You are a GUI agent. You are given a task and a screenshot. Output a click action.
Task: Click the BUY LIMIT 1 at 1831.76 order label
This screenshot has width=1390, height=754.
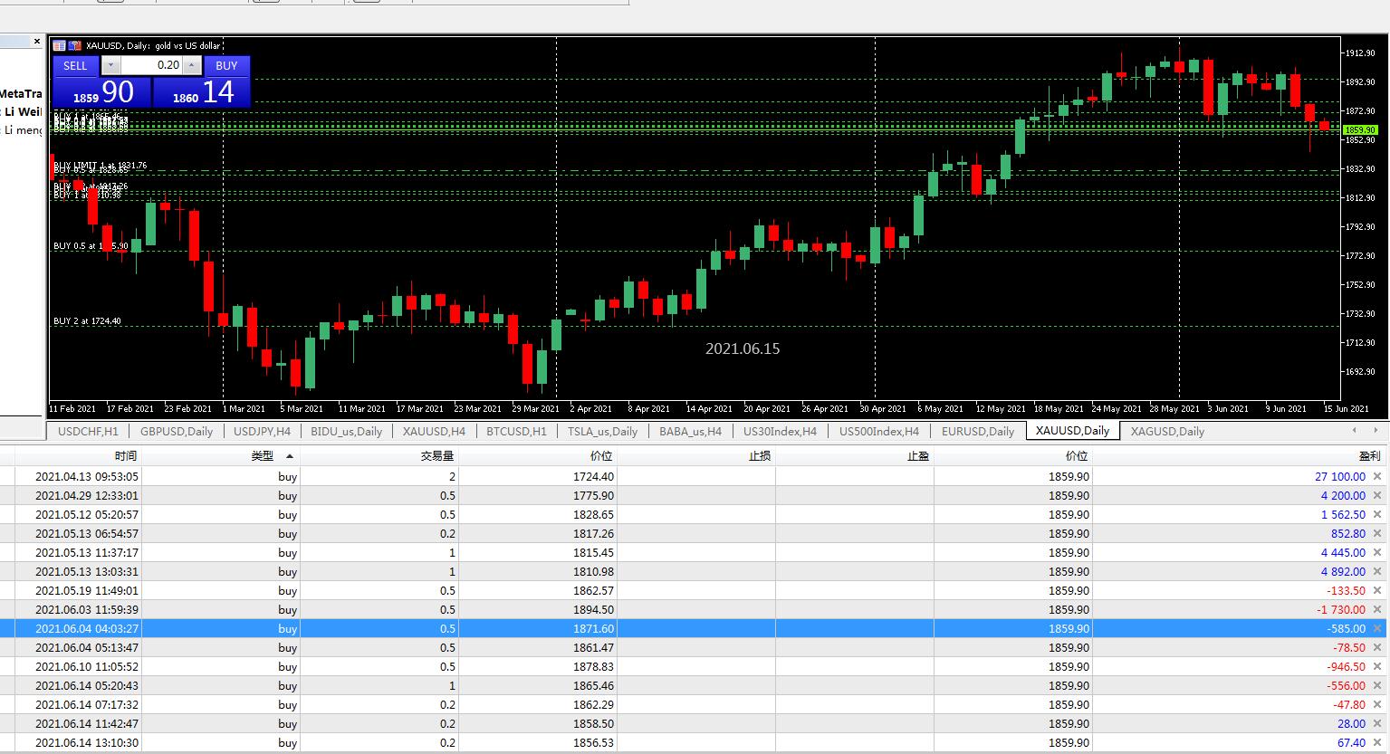100,165
